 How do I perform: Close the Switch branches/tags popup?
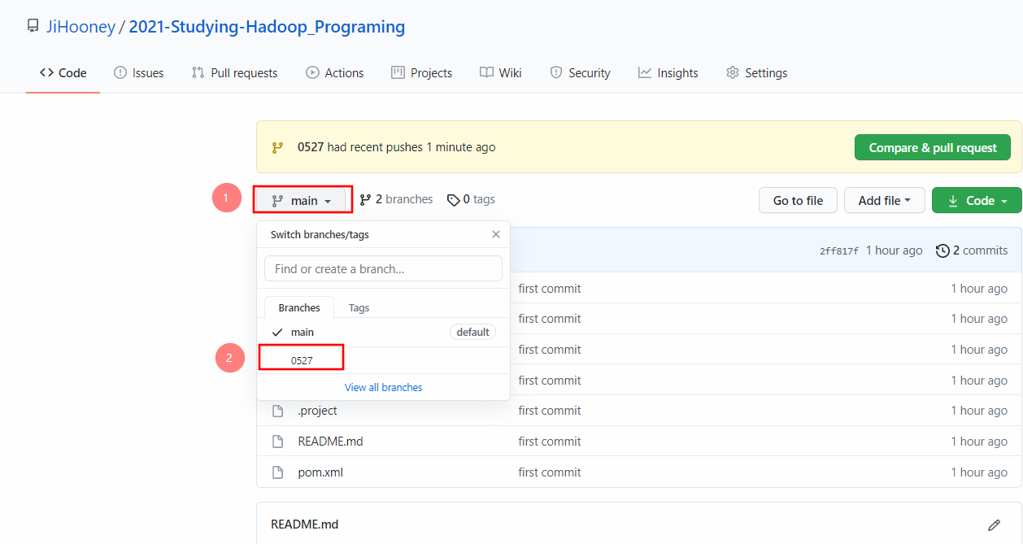coord(496,234)
